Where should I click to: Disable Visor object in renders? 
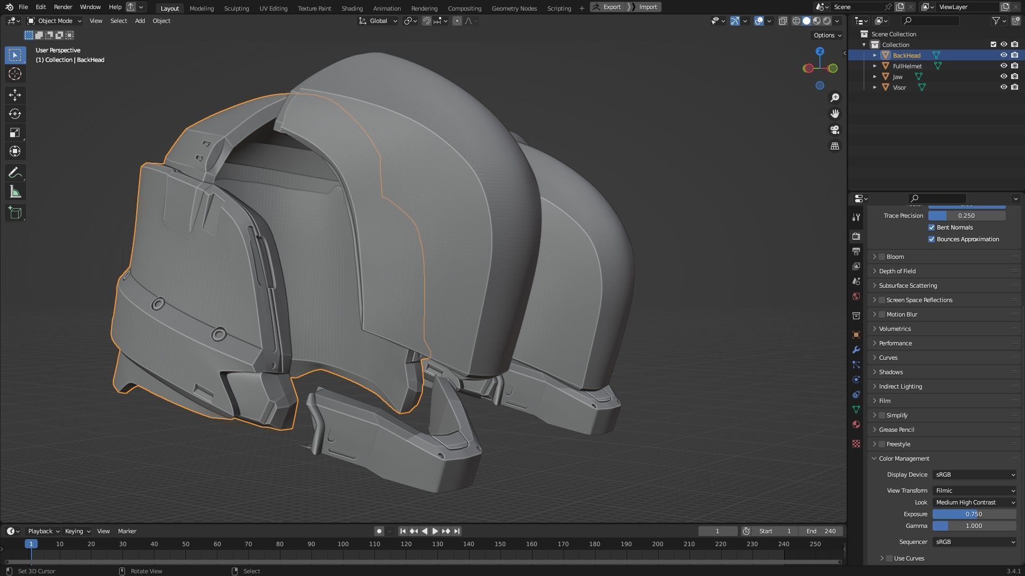pos(1014,87)
